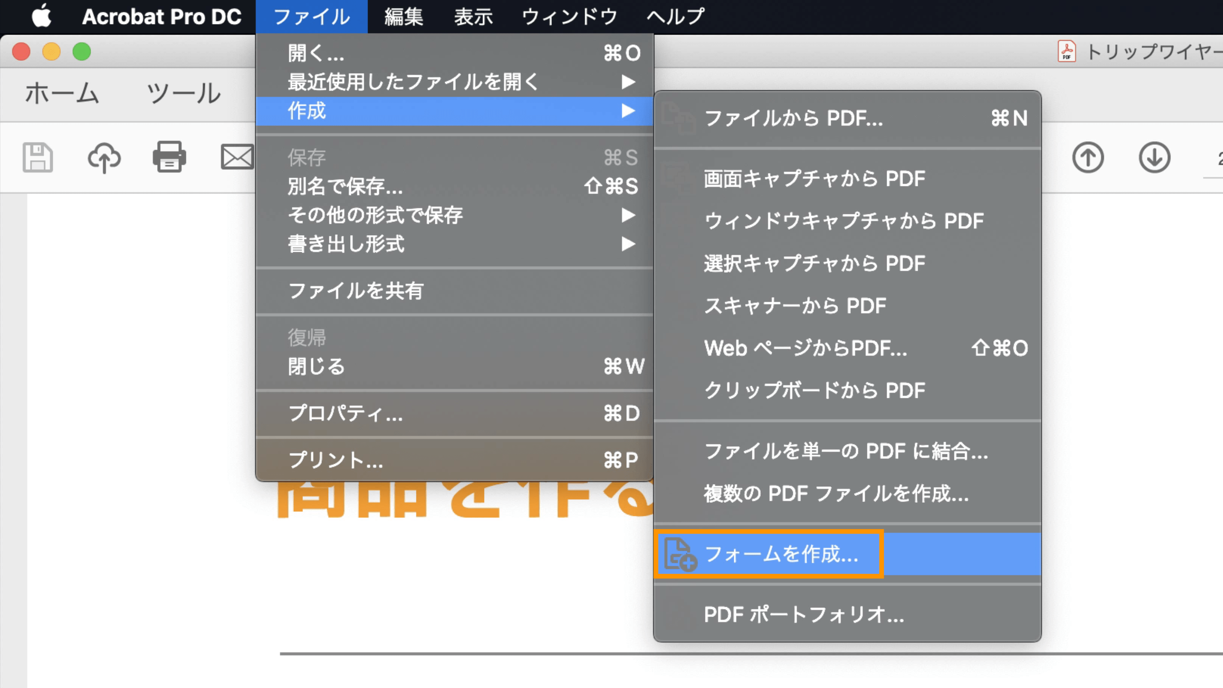This screenshot has height=688, width=1223.
Task: Switch to the ホーム tab
Action: coord(62,93)
